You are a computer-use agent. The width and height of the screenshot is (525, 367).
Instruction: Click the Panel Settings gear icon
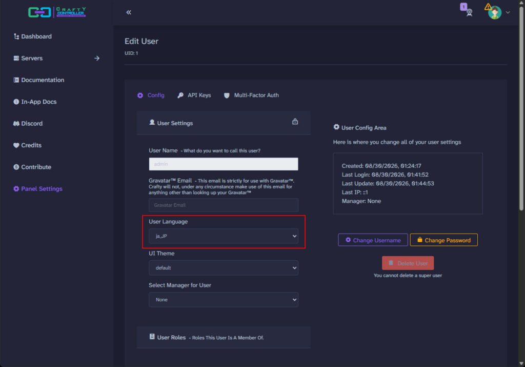(x=16, y=189)
